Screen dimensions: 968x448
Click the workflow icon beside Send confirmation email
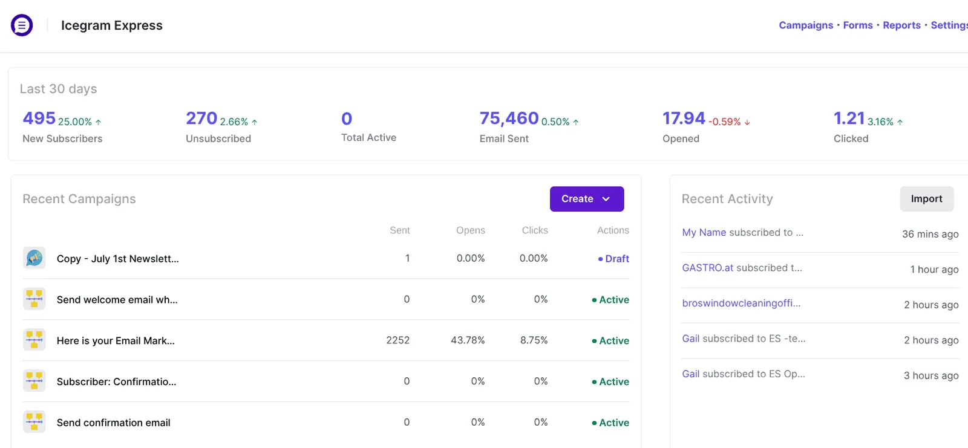click(34, 422)
